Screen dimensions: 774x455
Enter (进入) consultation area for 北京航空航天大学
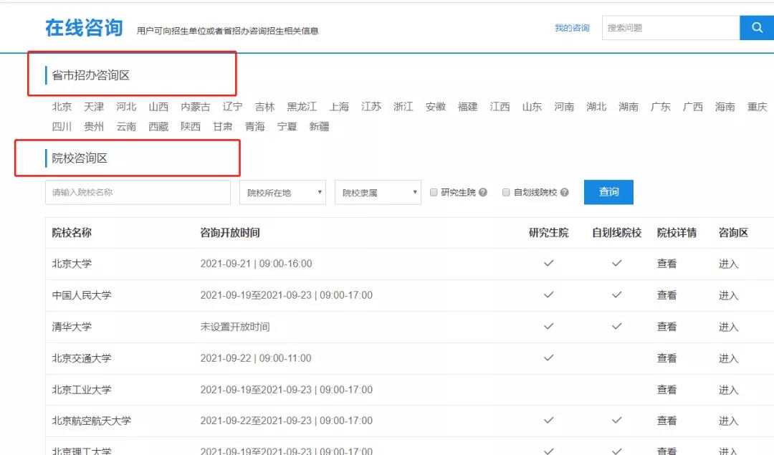[x=728, y=421]
